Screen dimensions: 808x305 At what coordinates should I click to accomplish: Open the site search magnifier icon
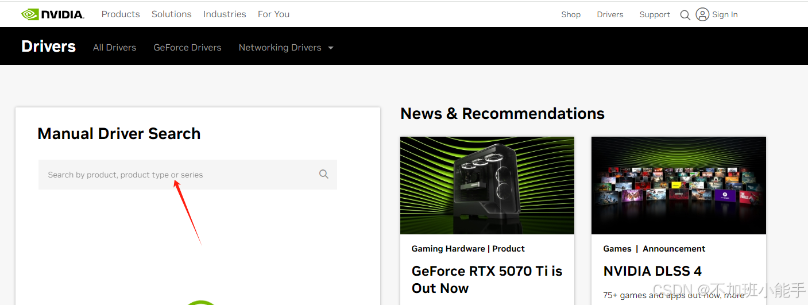coord(685,15)
